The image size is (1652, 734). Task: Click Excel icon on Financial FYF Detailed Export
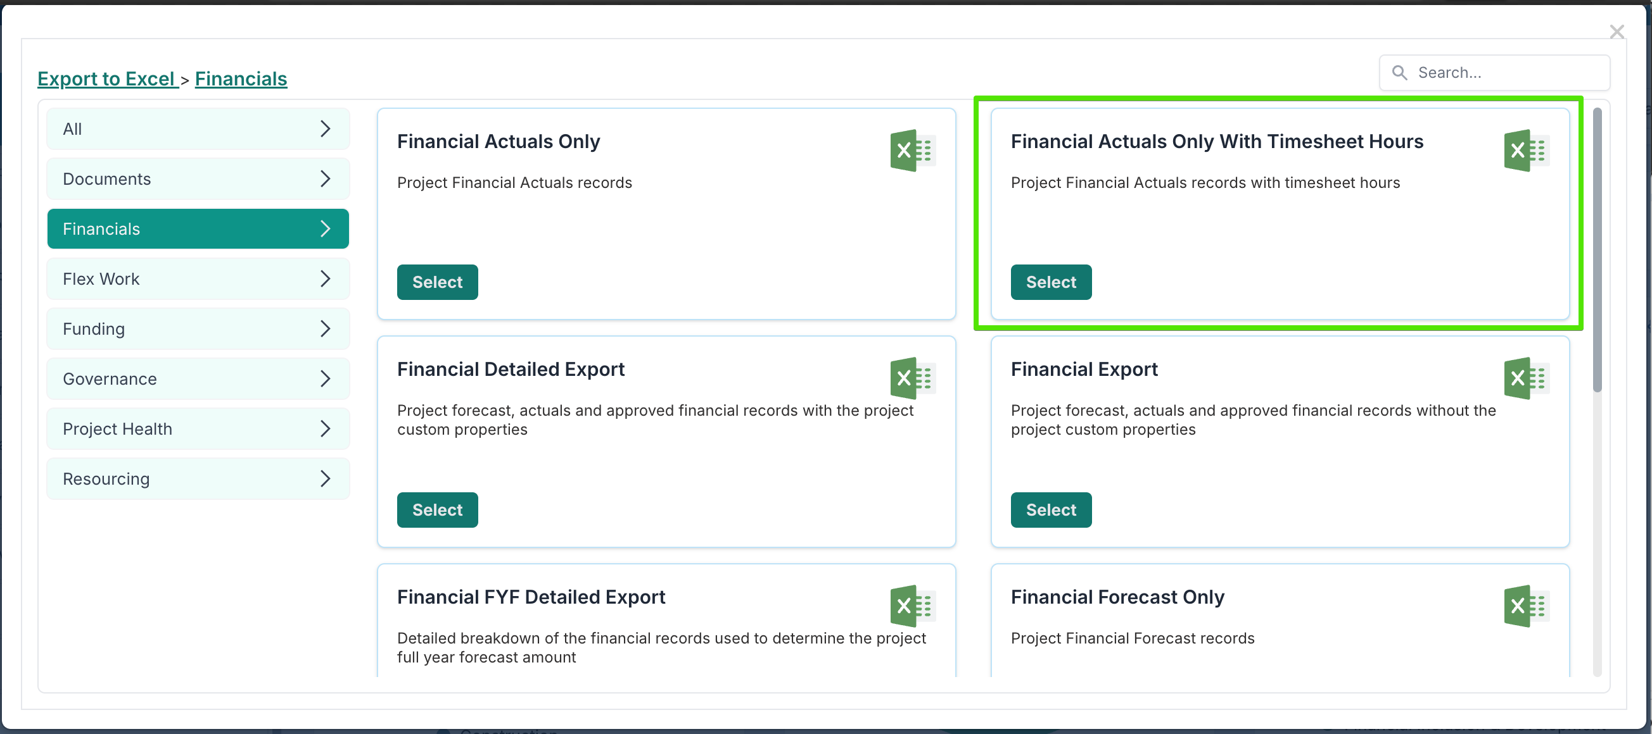click(x=912, y=606)
